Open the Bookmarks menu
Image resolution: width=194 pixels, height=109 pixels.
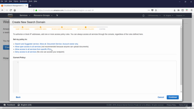pyautogui.click(x=23, y=1)
